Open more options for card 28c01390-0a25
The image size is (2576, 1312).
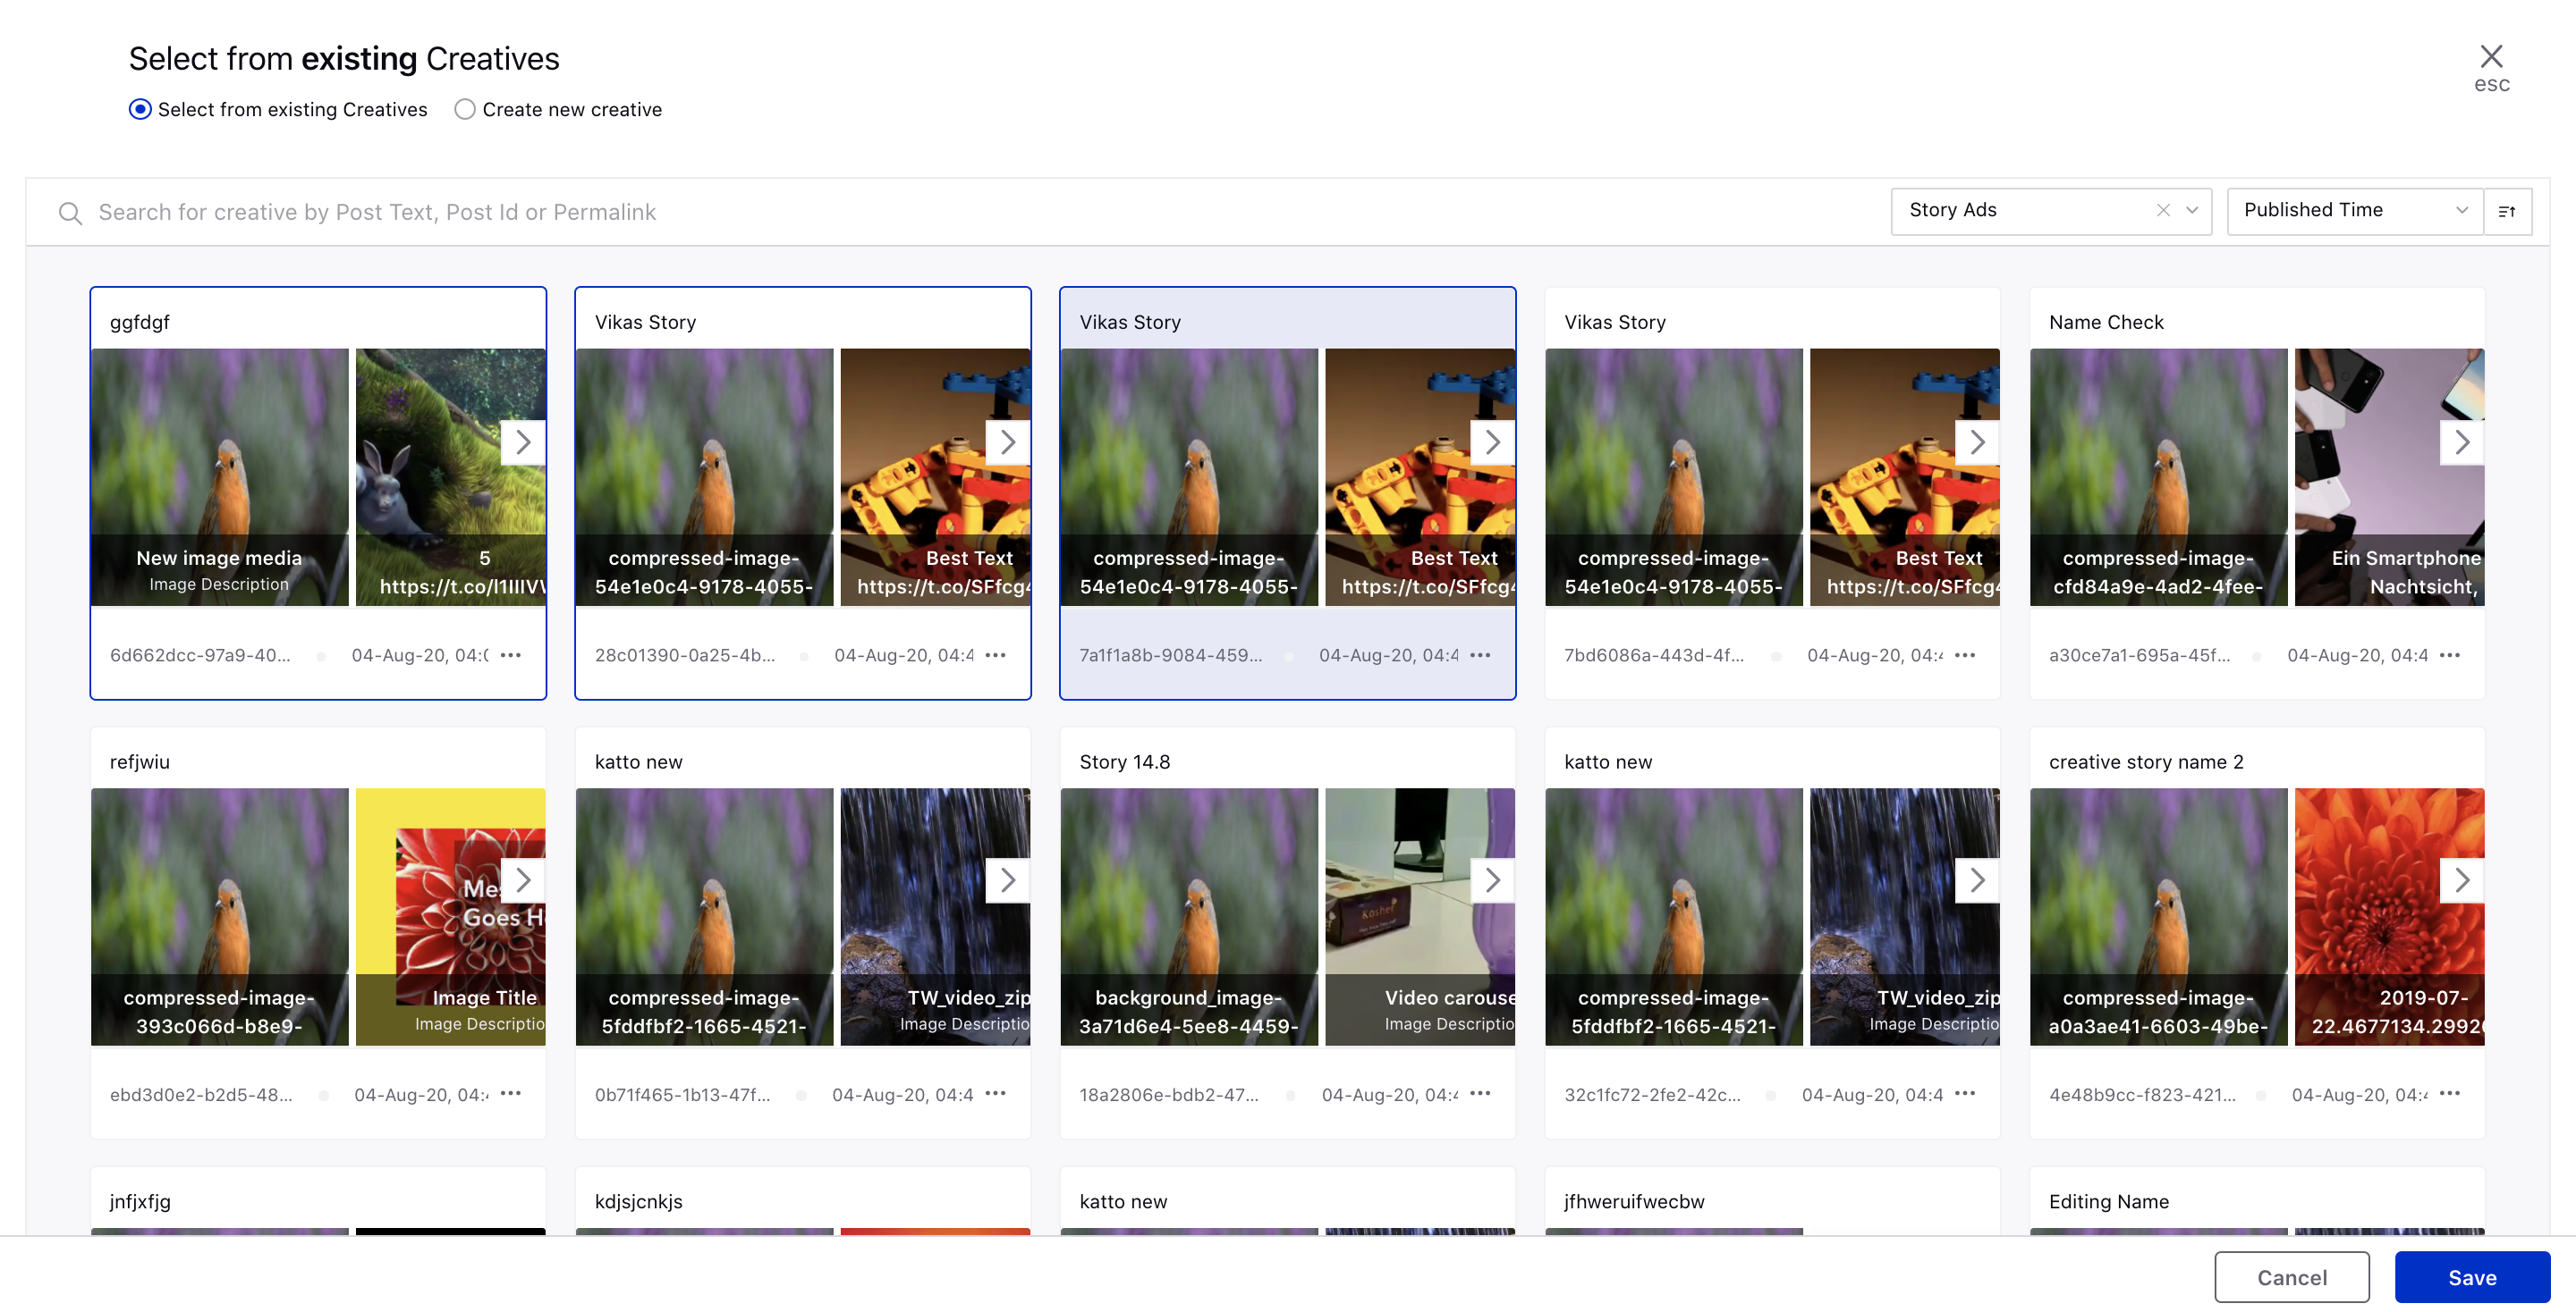[x=996, y=655]
